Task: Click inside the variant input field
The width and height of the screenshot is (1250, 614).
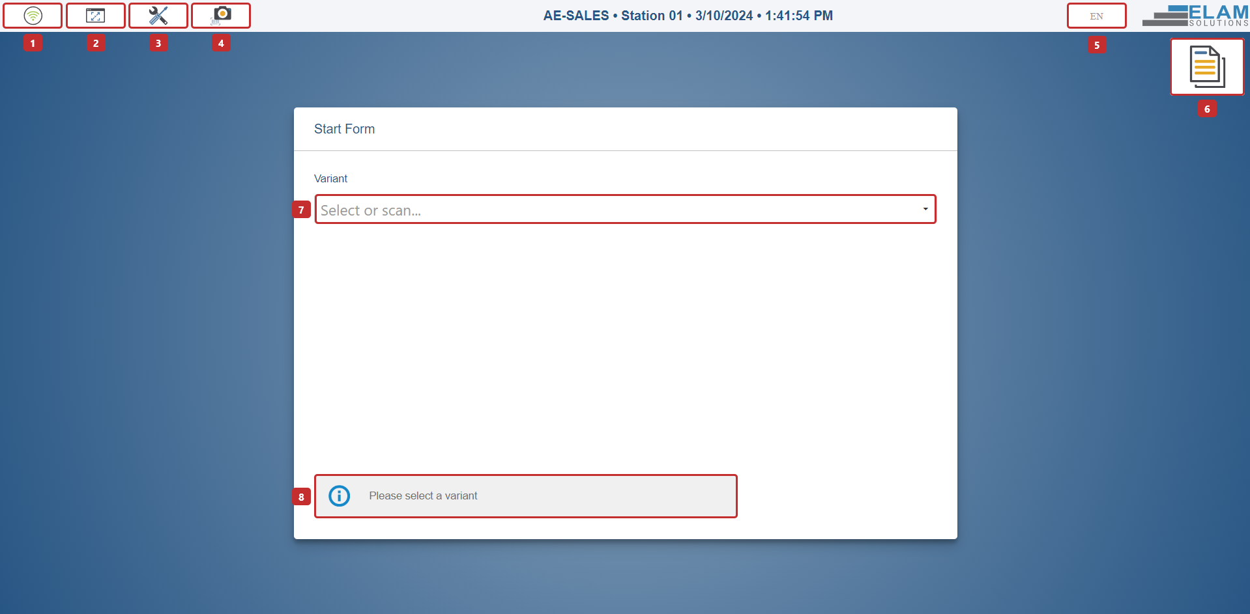Action: 587,209
